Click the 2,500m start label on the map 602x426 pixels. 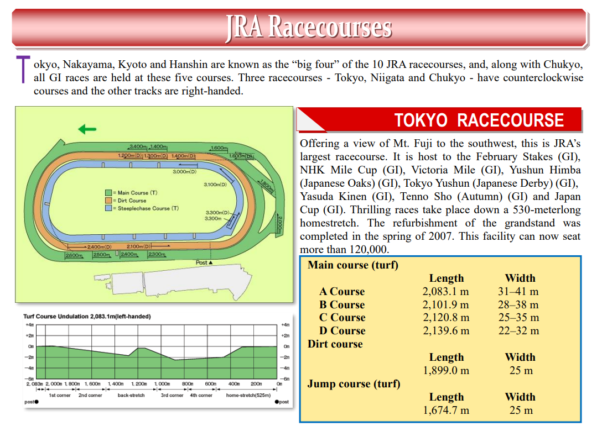click(101, 254)
